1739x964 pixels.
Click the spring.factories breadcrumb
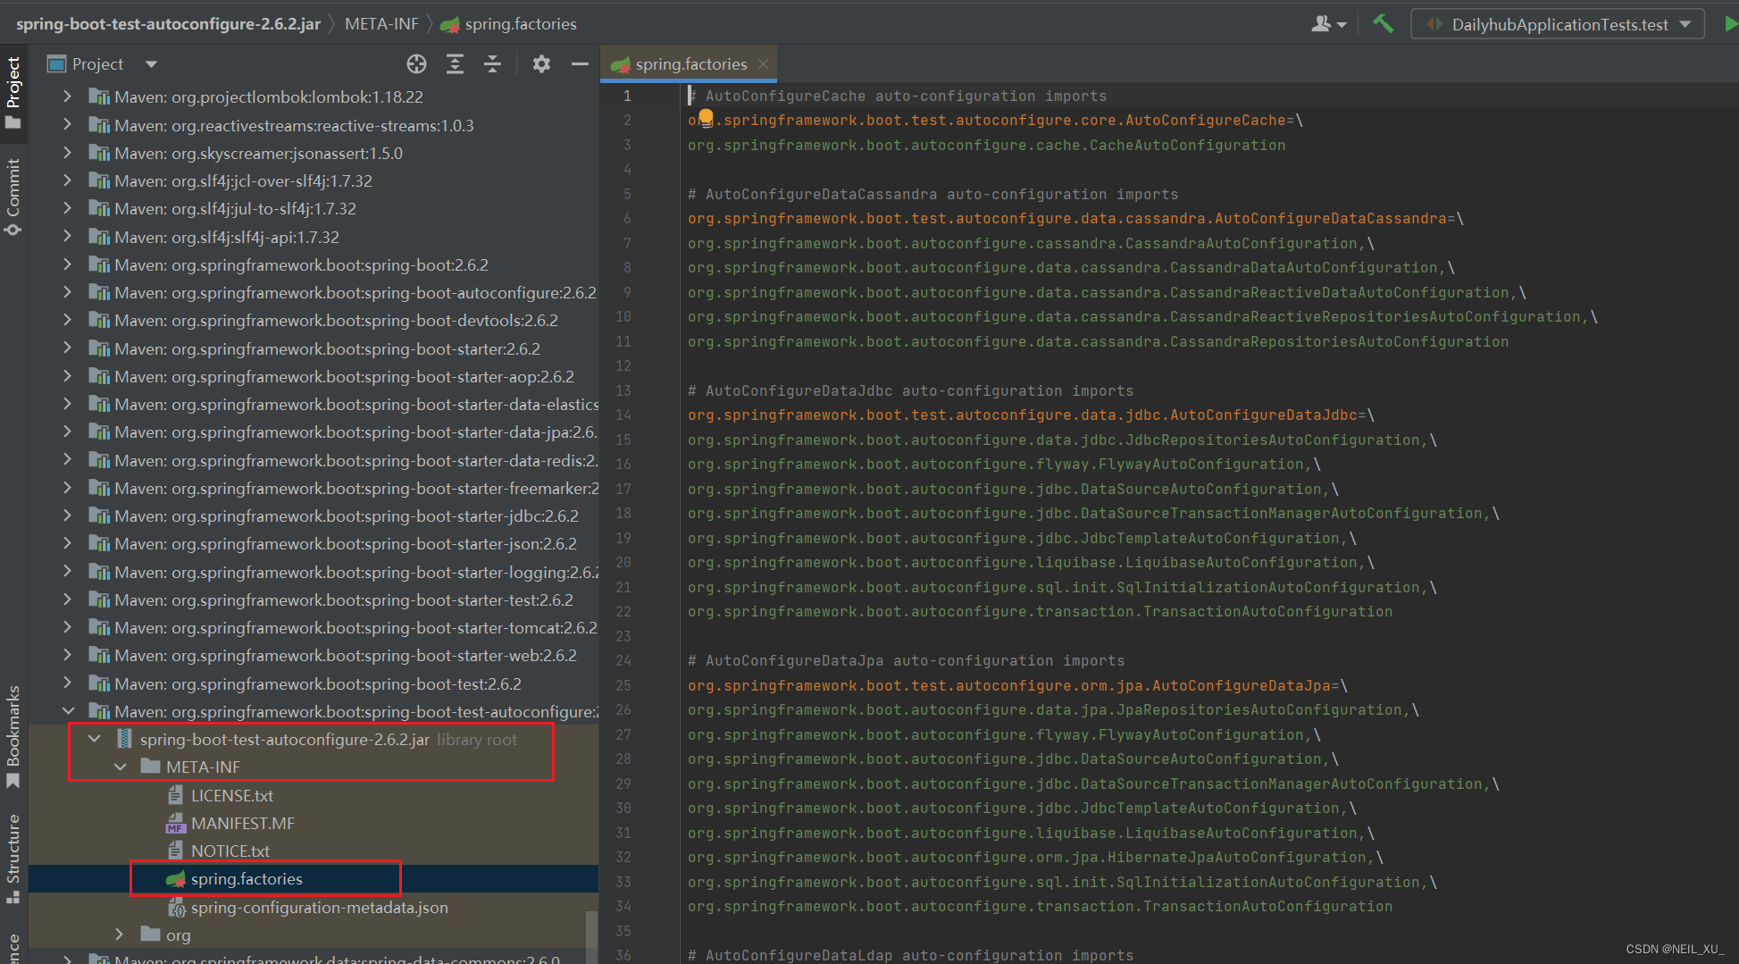click(x=509, y=24)
